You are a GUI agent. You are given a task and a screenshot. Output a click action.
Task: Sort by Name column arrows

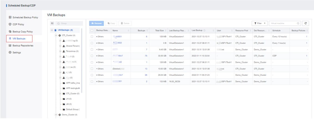[129, 31]
